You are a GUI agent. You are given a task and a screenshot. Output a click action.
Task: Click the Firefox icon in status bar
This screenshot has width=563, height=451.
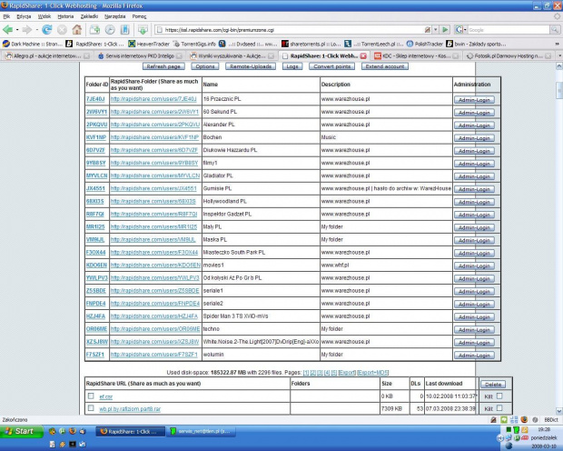coord(524,420)
